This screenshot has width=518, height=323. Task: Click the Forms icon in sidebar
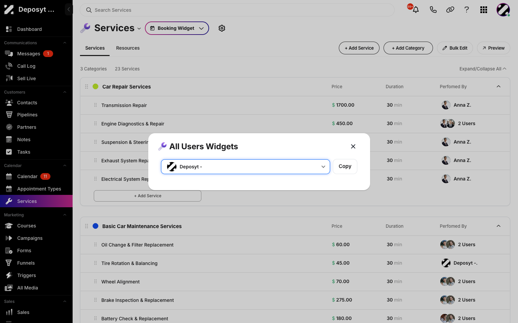9,251
